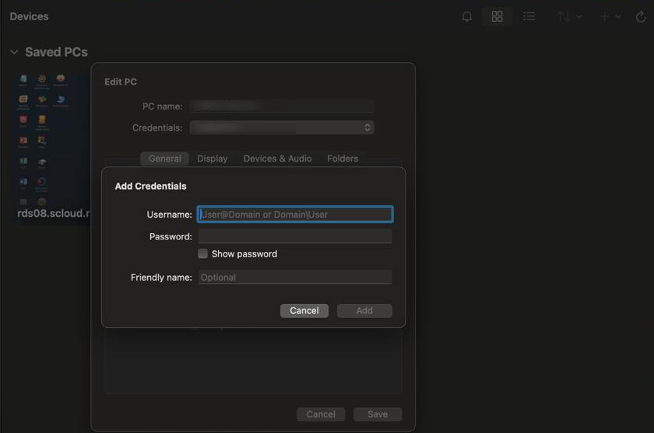Screen dimensions: 654x433
Task: Click the Username input field
Action: (x=295, y=215)
